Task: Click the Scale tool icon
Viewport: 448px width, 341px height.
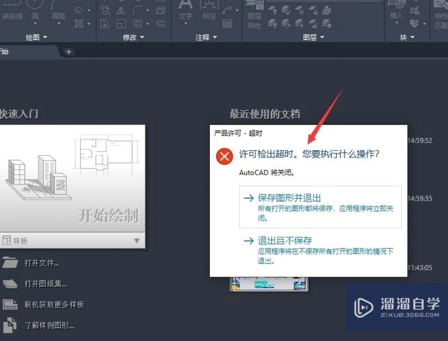Action: (x=121, y=23)
